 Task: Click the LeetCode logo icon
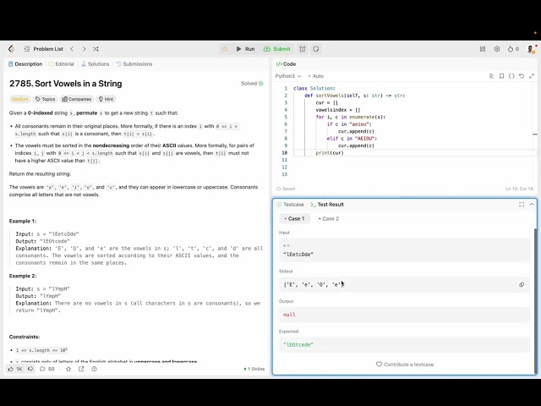click(x=11, y=49)
